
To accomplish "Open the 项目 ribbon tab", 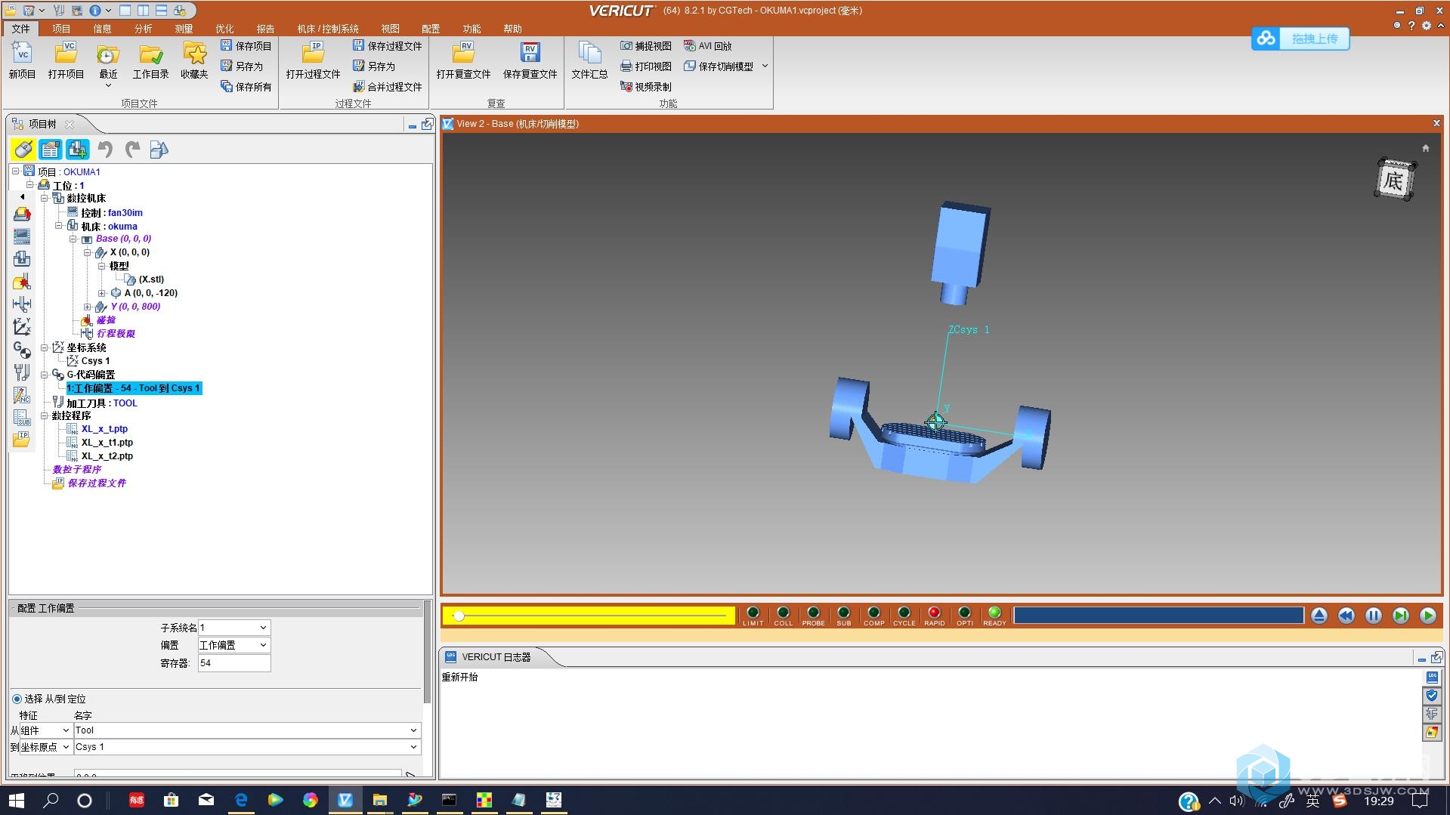I will tap(61, 29).
